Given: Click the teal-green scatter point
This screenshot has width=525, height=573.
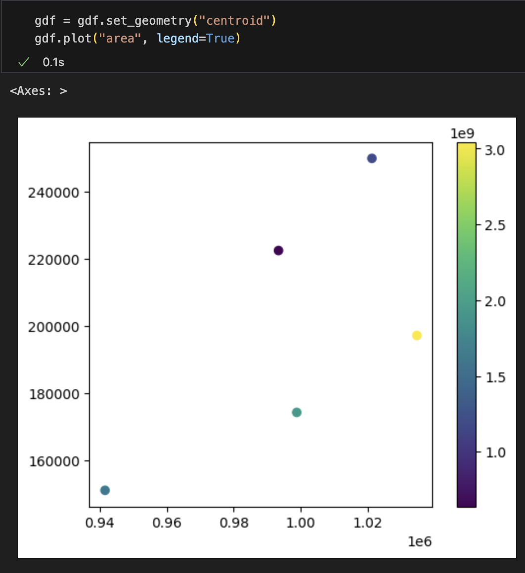Looking at the screenshot, I should coord(297,412).
